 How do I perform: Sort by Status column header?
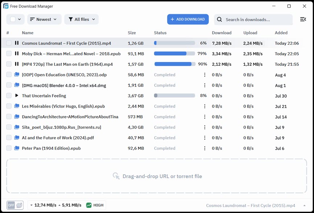[x=160, y=33]
